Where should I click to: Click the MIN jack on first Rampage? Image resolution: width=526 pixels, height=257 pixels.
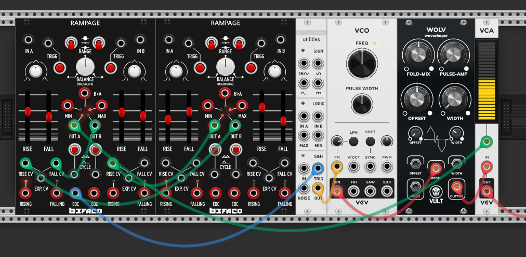(x=68, y=106)
